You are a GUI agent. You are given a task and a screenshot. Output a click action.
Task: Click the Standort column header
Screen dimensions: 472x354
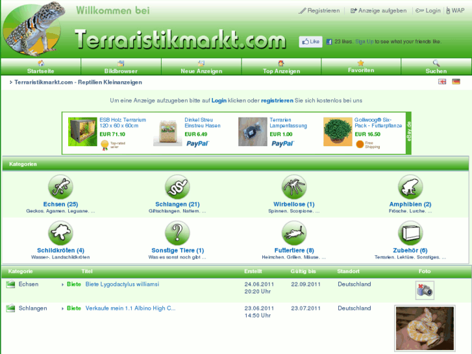(348, 271)
